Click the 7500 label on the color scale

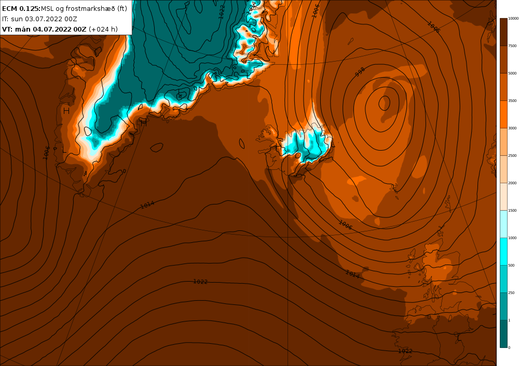pos(512,46)
